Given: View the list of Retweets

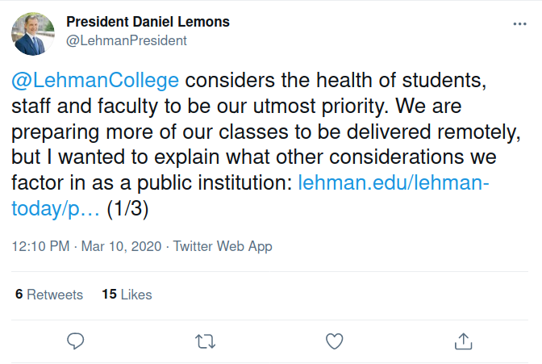Looking at the screenshot, I should point(55,295).
